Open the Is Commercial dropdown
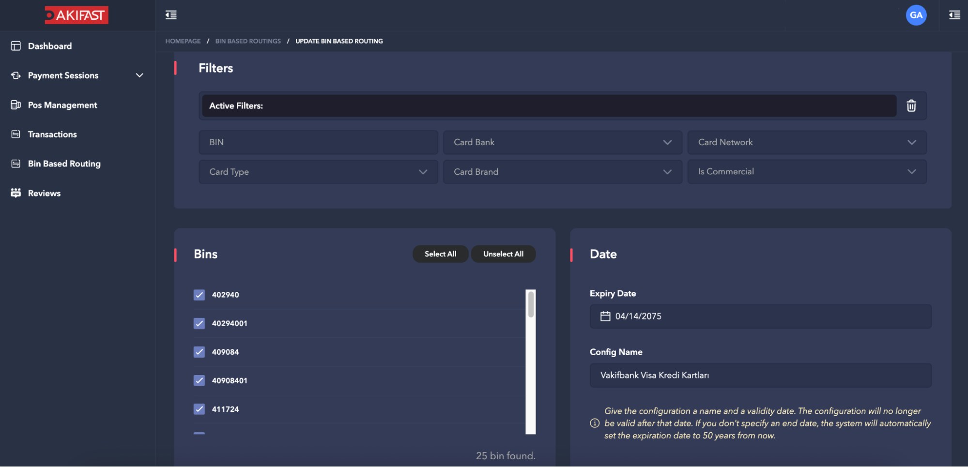The image size is (968, 467). (x=806, y=172)
